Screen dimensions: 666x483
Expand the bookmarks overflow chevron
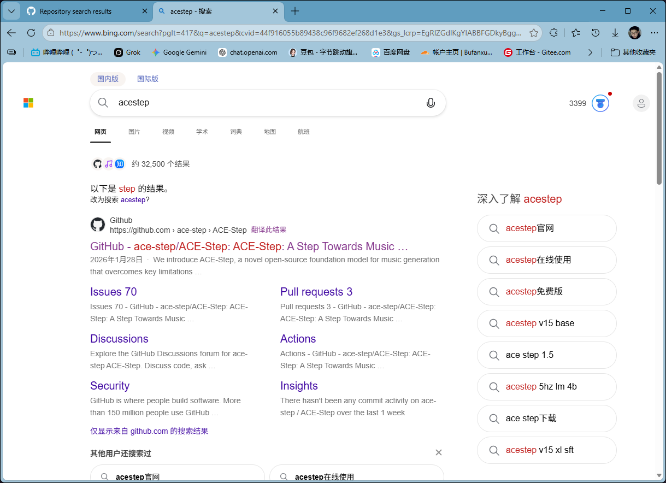click(590, 52)
